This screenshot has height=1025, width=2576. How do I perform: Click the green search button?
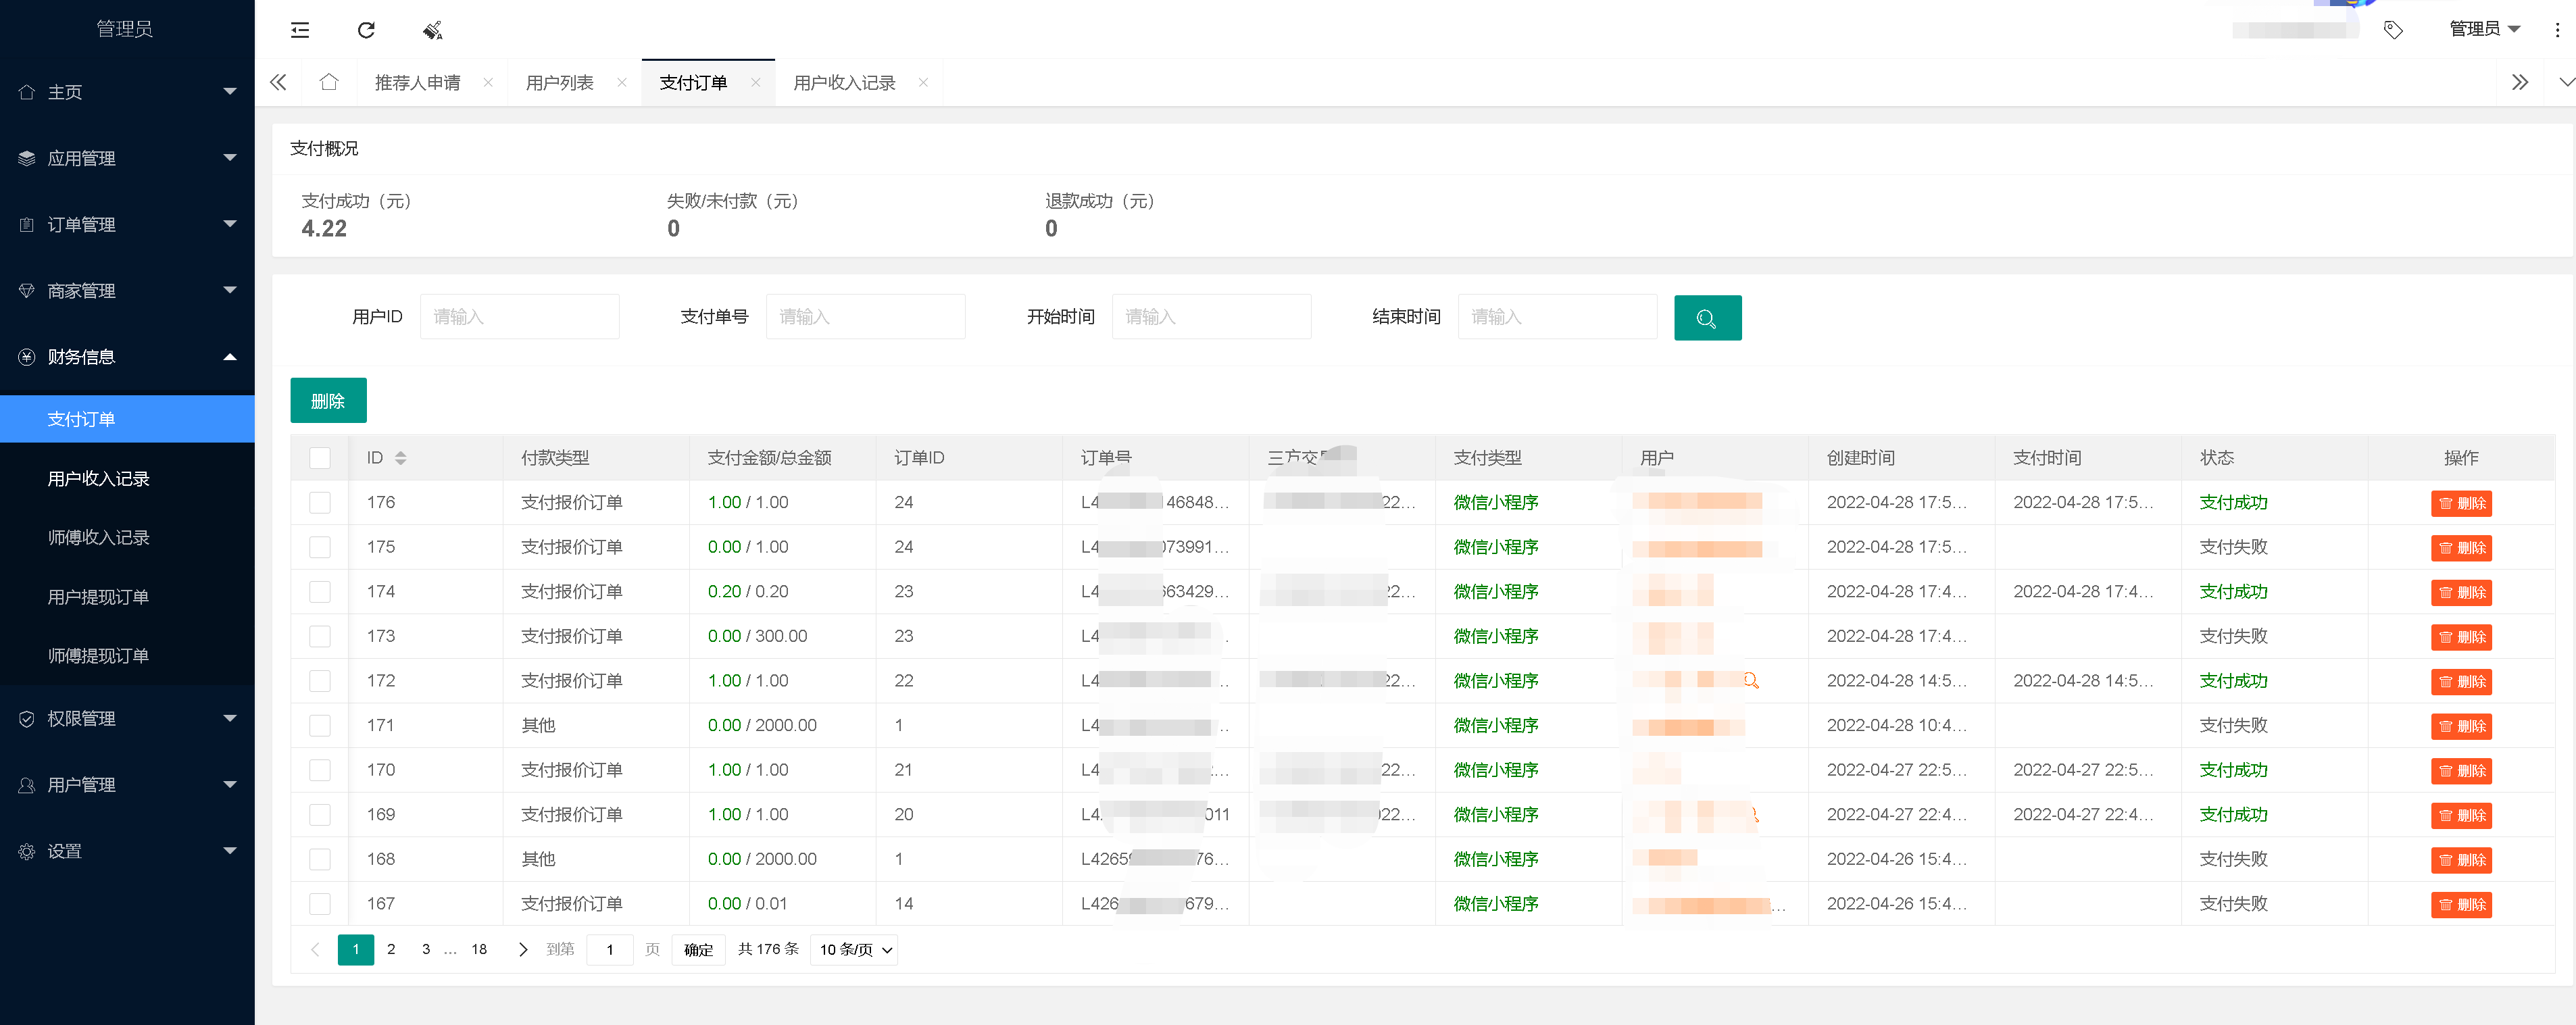[1707, 318]
